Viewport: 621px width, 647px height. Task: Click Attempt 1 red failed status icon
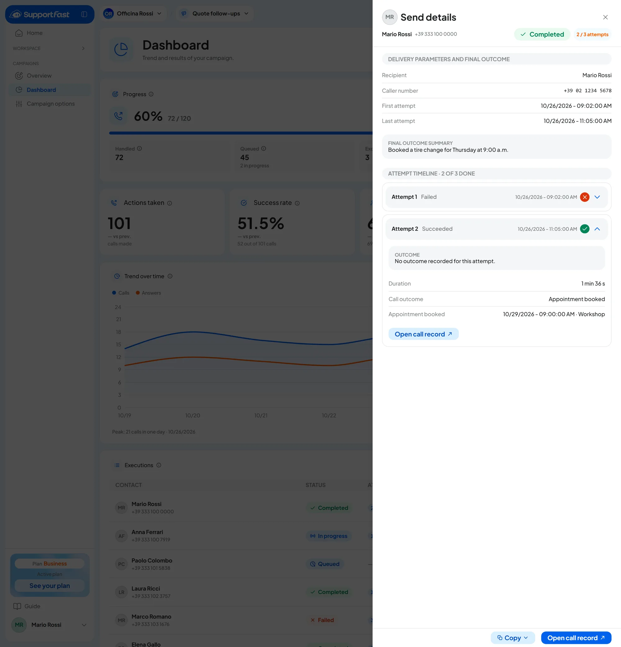click(584, 197)
